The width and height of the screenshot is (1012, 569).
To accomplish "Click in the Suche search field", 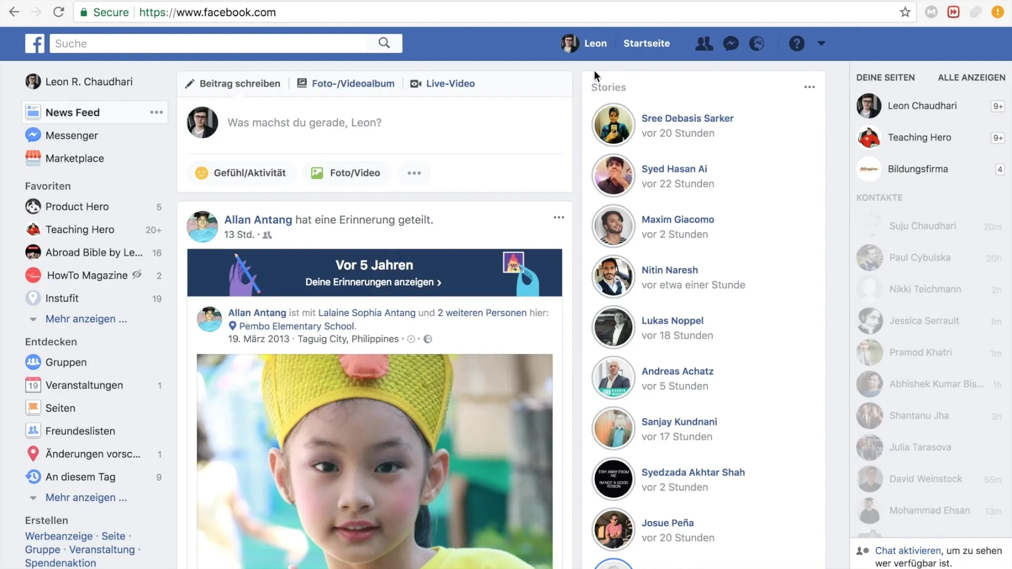I will pyautogui.click(x=209, y=43).
